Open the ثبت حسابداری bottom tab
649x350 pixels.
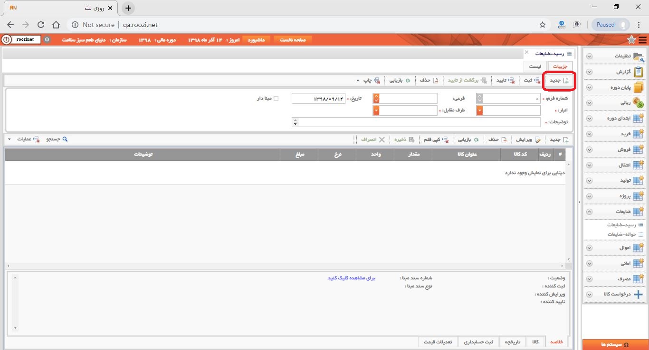479,342
